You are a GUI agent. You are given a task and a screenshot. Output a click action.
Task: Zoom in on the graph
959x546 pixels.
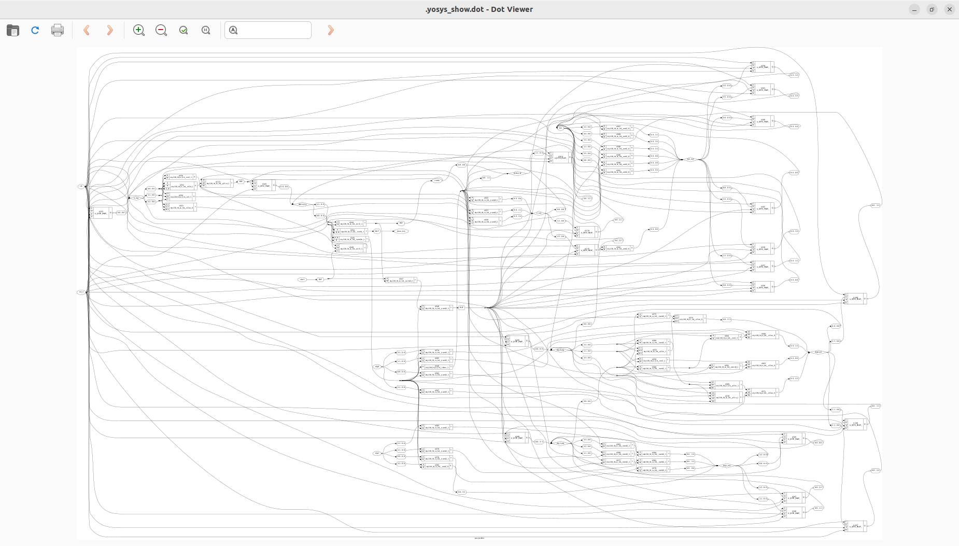coord(139,30)
